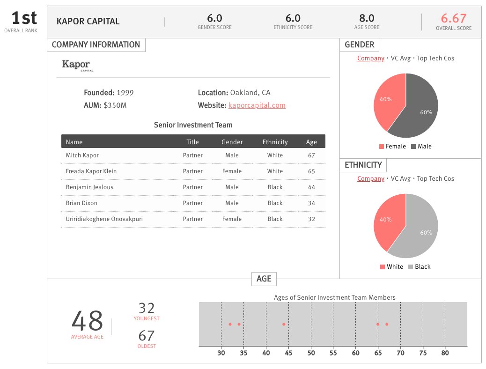This screenshot has width=486, height=369.
Task: Click age 67 in Mitch Kapor row
Action: click(311, 155)
